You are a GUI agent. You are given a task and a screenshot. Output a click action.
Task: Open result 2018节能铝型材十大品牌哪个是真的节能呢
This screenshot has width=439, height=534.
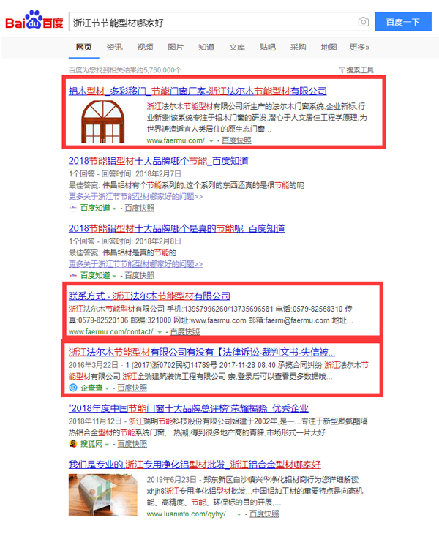pos(176,228)
